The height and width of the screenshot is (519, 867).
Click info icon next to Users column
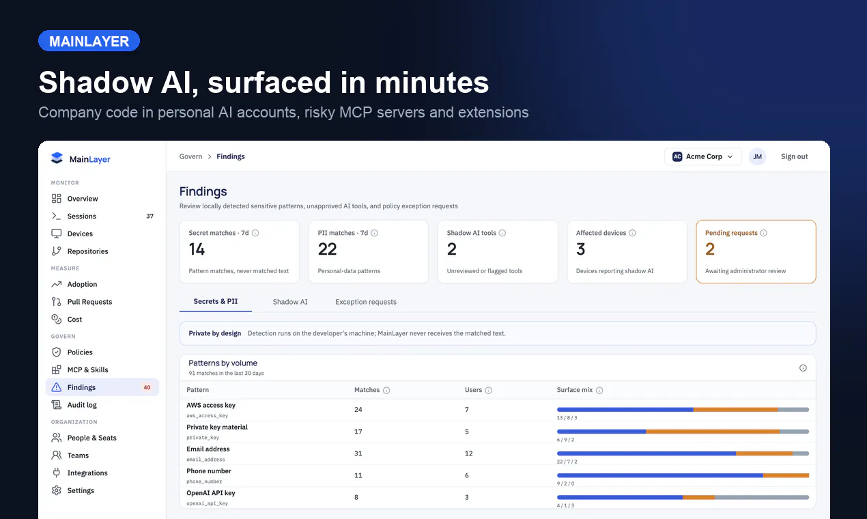tap(488, 391)
